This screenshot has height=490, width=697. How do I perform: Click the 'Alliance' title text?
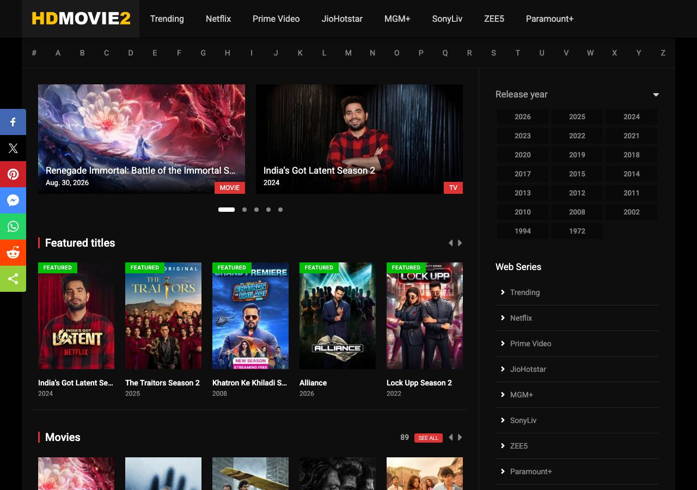[x=313, y=383]
